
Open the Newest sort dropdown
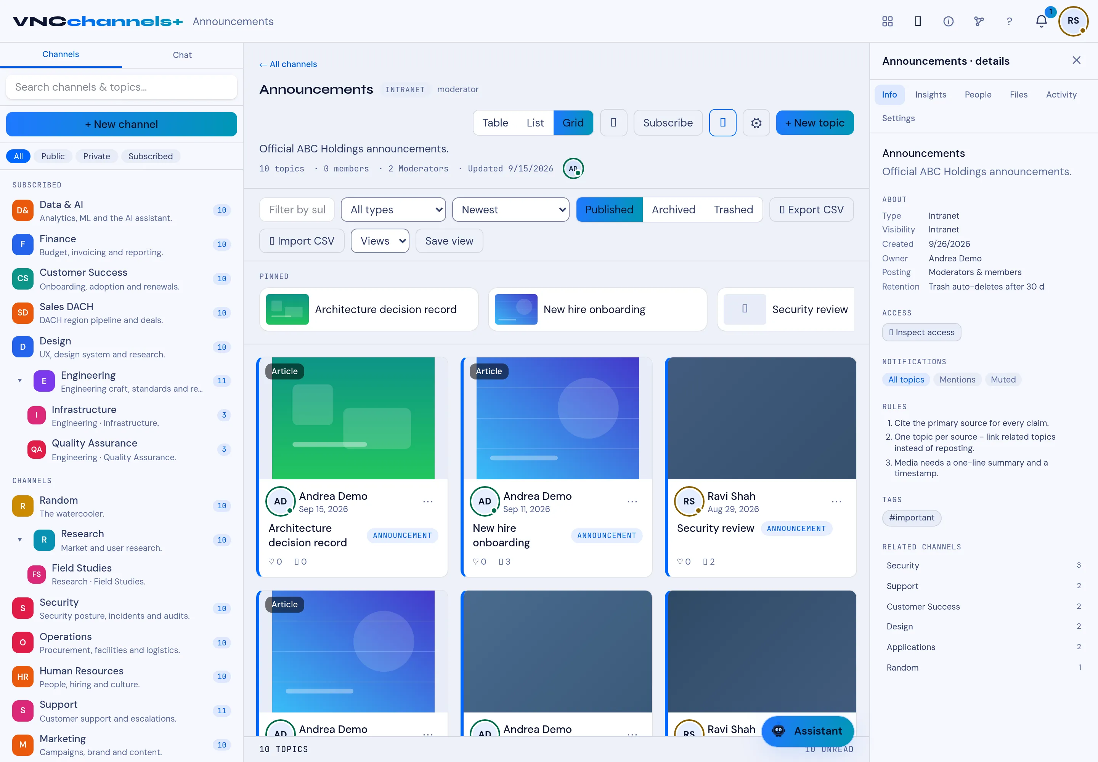(510, 210)
